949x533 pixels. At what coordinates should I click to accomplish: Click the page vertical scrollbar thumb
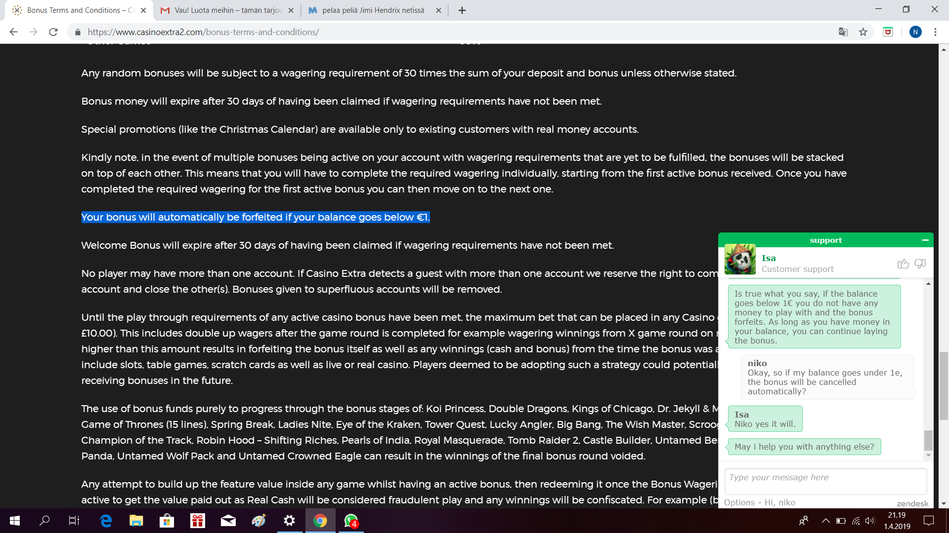click(944, 385)
